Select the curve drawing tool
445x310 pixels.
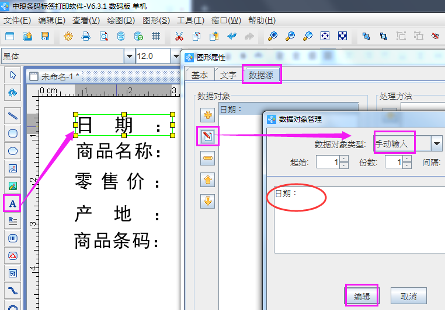click(x=13, y=291)
